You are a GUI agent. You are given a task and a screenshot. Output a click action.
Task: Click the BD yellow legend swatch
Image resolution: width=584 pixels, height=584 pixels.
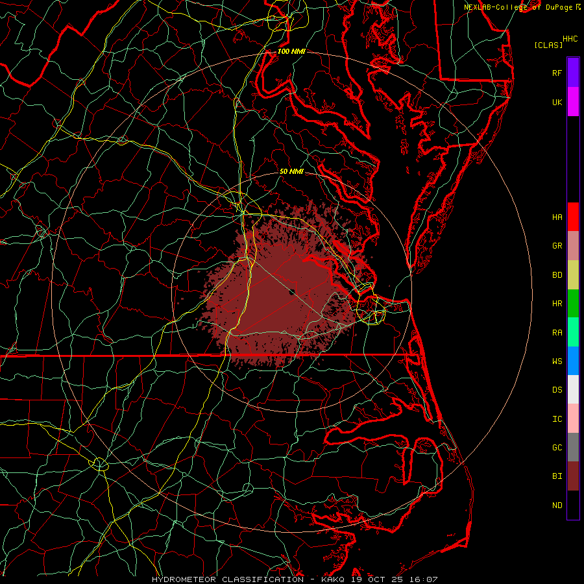[573, 274]
